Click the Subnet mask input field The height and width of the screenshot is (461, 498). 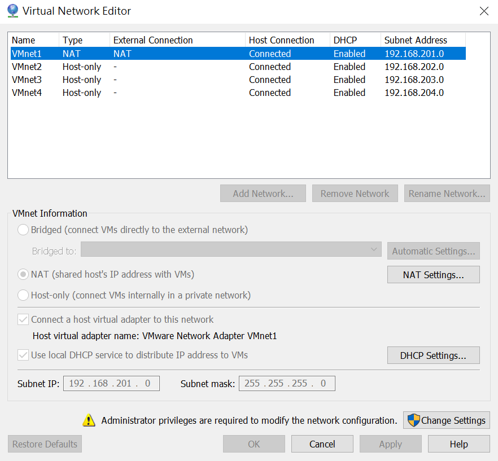[287, 384]
